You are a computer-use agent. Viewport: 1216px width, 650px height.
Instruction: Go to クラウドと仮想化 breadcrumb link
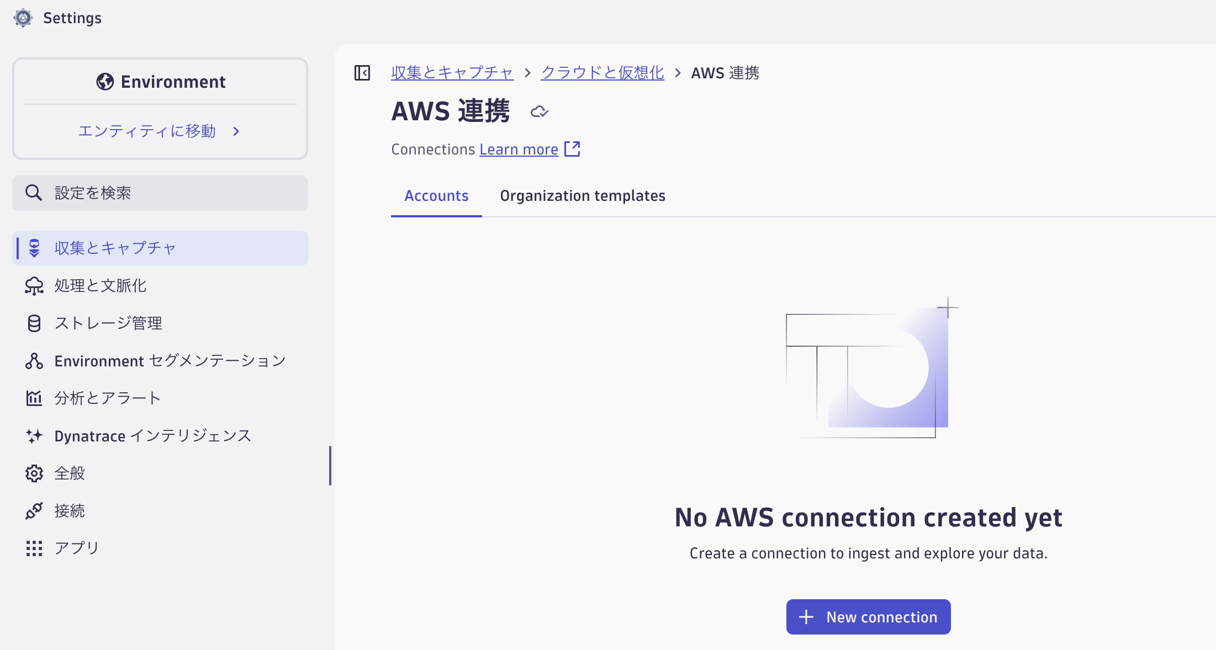[602, 73]
